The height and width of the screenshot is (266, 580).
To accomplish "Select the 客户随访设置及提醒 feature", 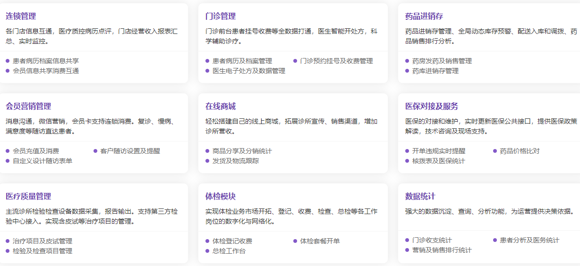I will coord(130,151).
